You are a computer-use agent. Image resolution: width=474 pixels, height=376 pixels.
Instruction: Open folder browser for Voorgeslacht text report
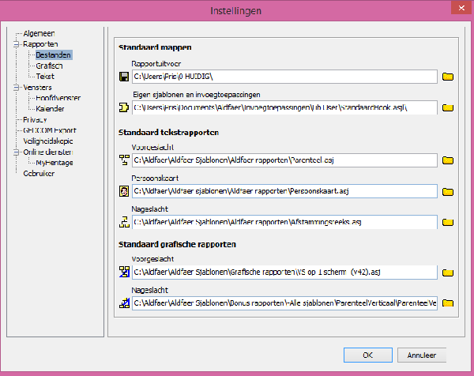point(448,160)
